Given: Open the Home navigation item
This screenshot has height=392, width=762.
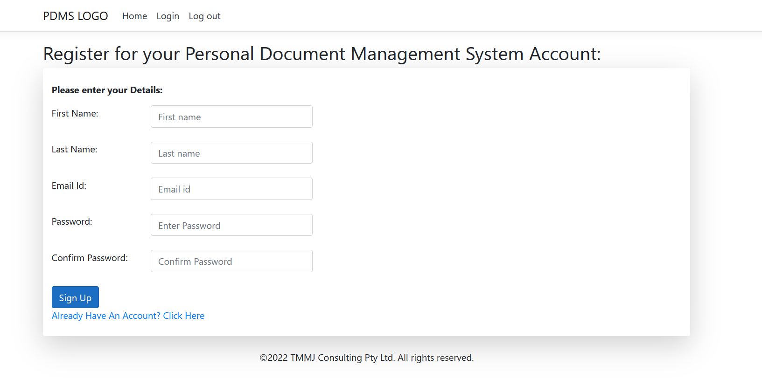Looking at the screenshot, I should point(134,16).
